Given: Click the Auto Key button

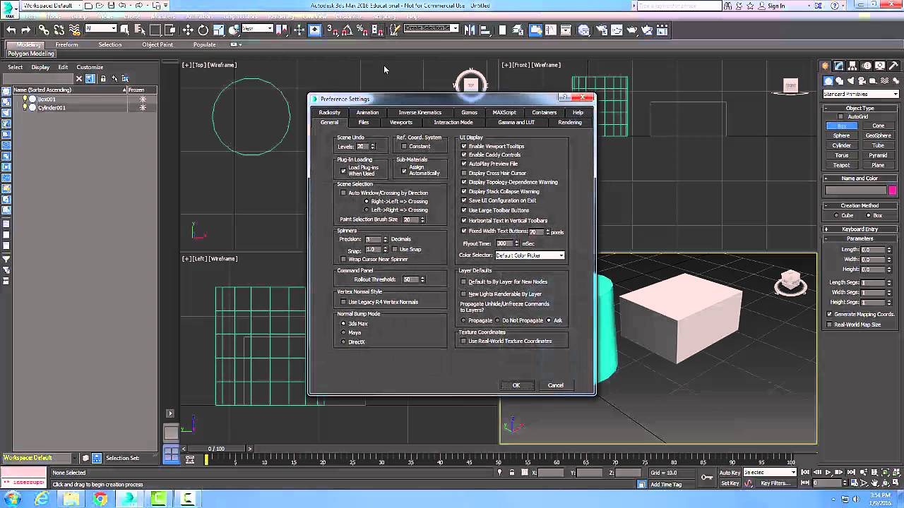Looking at the screenshot, I should 730,472.
